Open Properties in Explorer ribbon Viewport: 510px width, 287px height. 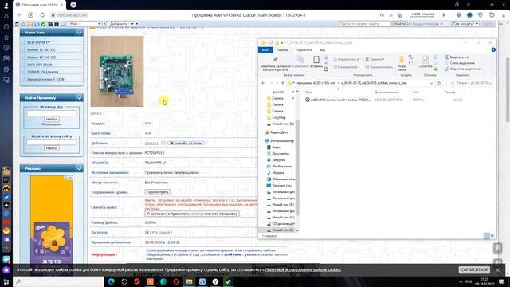coord(426,62)
